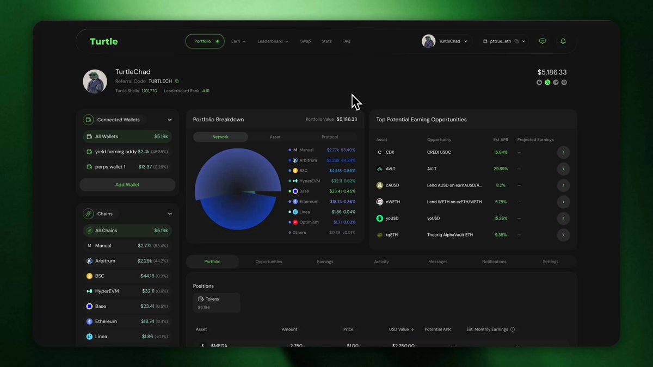Click the HyperEVM chain icon in Chains list
Viewport: 653px width, 367px height.
tap(89, 291)
